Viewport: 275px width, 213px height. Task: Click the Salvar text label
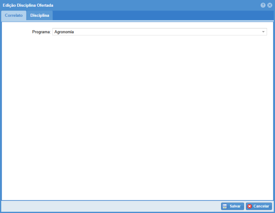click(235, 206)
